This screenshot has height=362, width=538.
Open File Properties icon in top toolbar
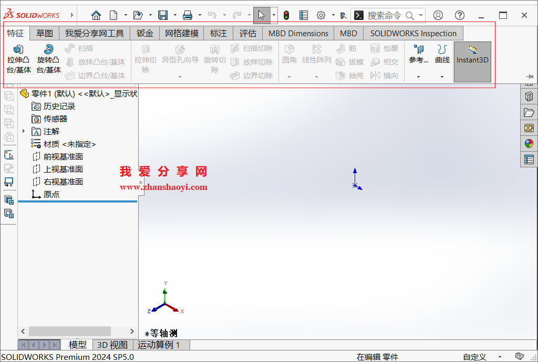[304, 15]
